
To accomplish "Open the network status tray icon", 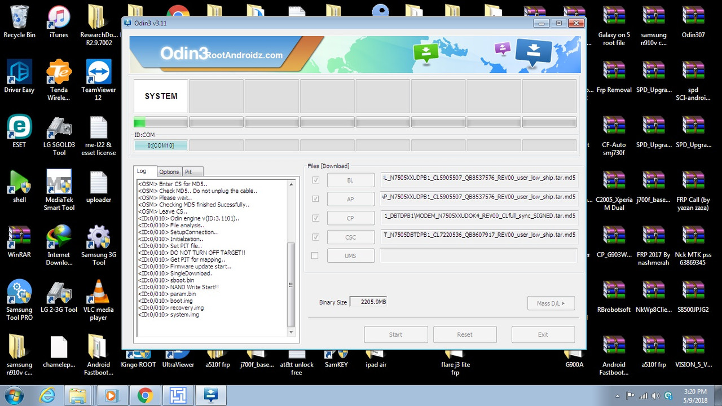I will tap(642, 396).
